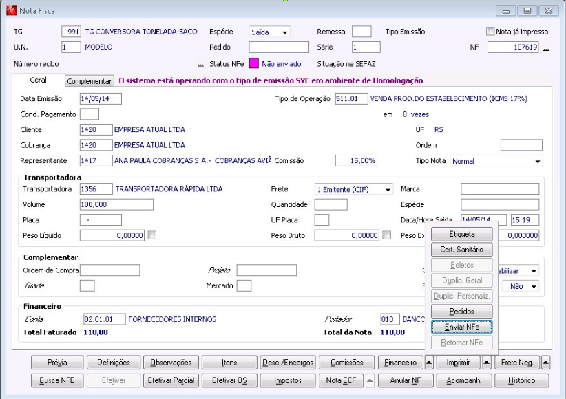Check the Nota já impressa checkbox
Viewport: 566px width, 399px height.
[490, 32]
